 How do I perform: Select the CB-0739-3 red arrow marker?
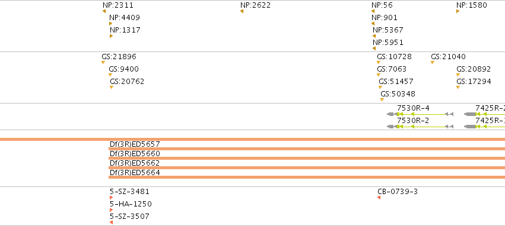pyautogui.click(x=379, y=198)
